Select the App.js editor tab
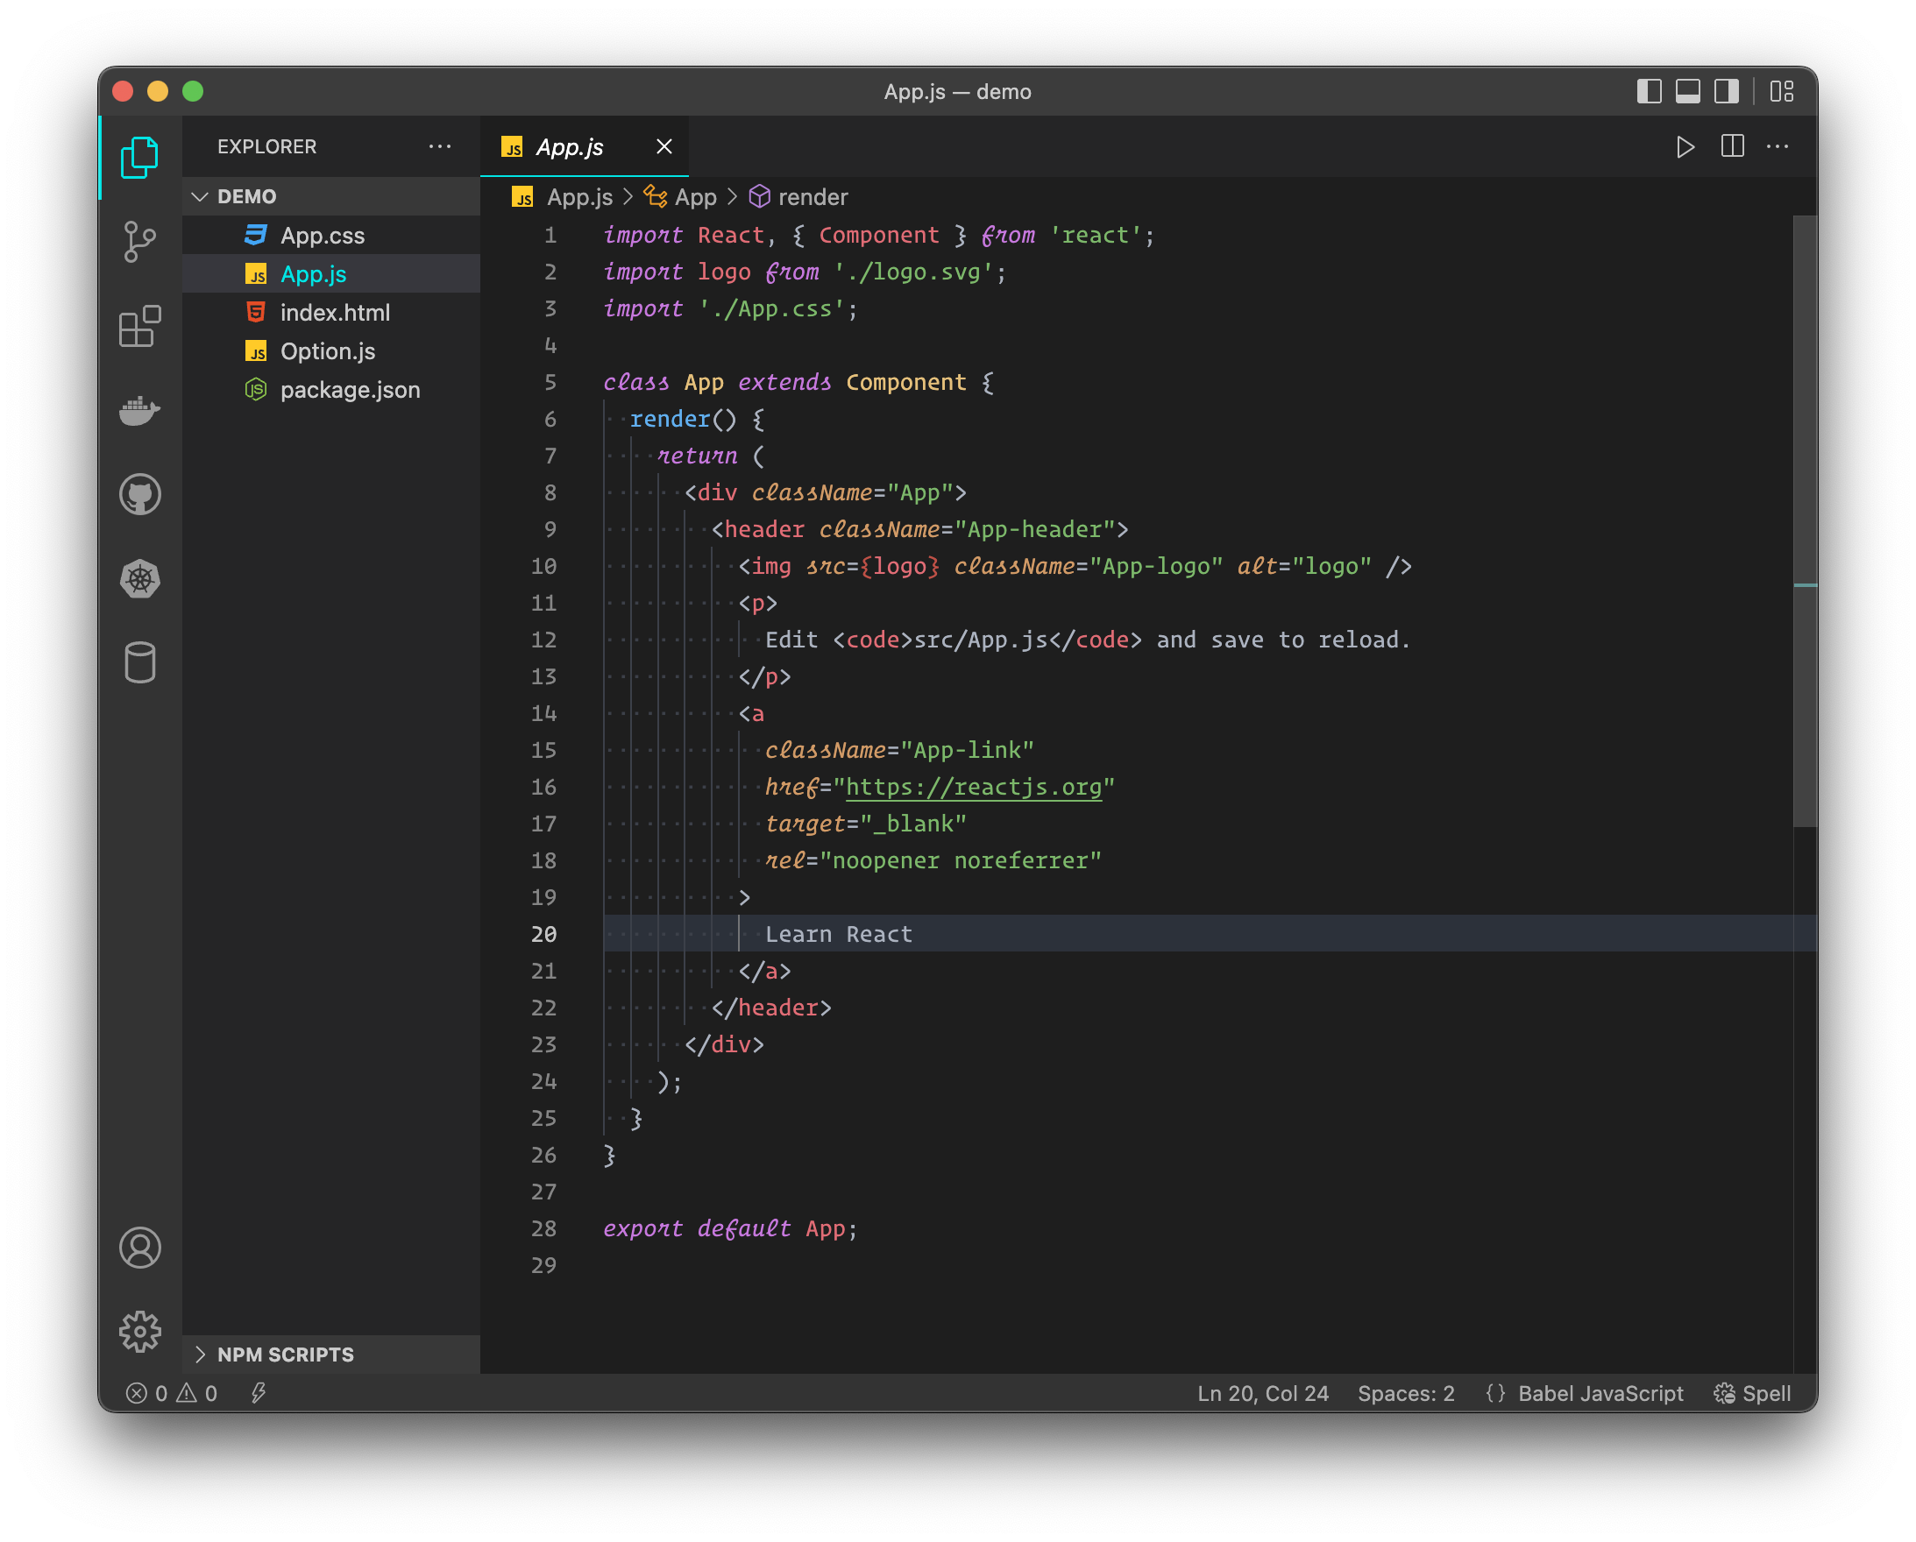This screenshot has height=1542, width=1916. coord(569,146)
